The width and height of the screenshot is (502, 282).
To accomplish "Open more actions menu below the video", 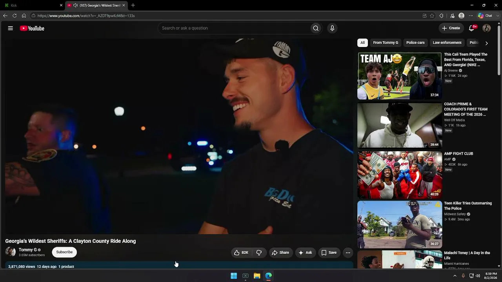I will tap(348, 253).
